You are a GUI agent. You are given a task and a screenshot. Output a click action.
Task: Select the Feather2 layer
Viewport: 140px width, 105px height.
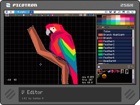click(x=115, y=45)
